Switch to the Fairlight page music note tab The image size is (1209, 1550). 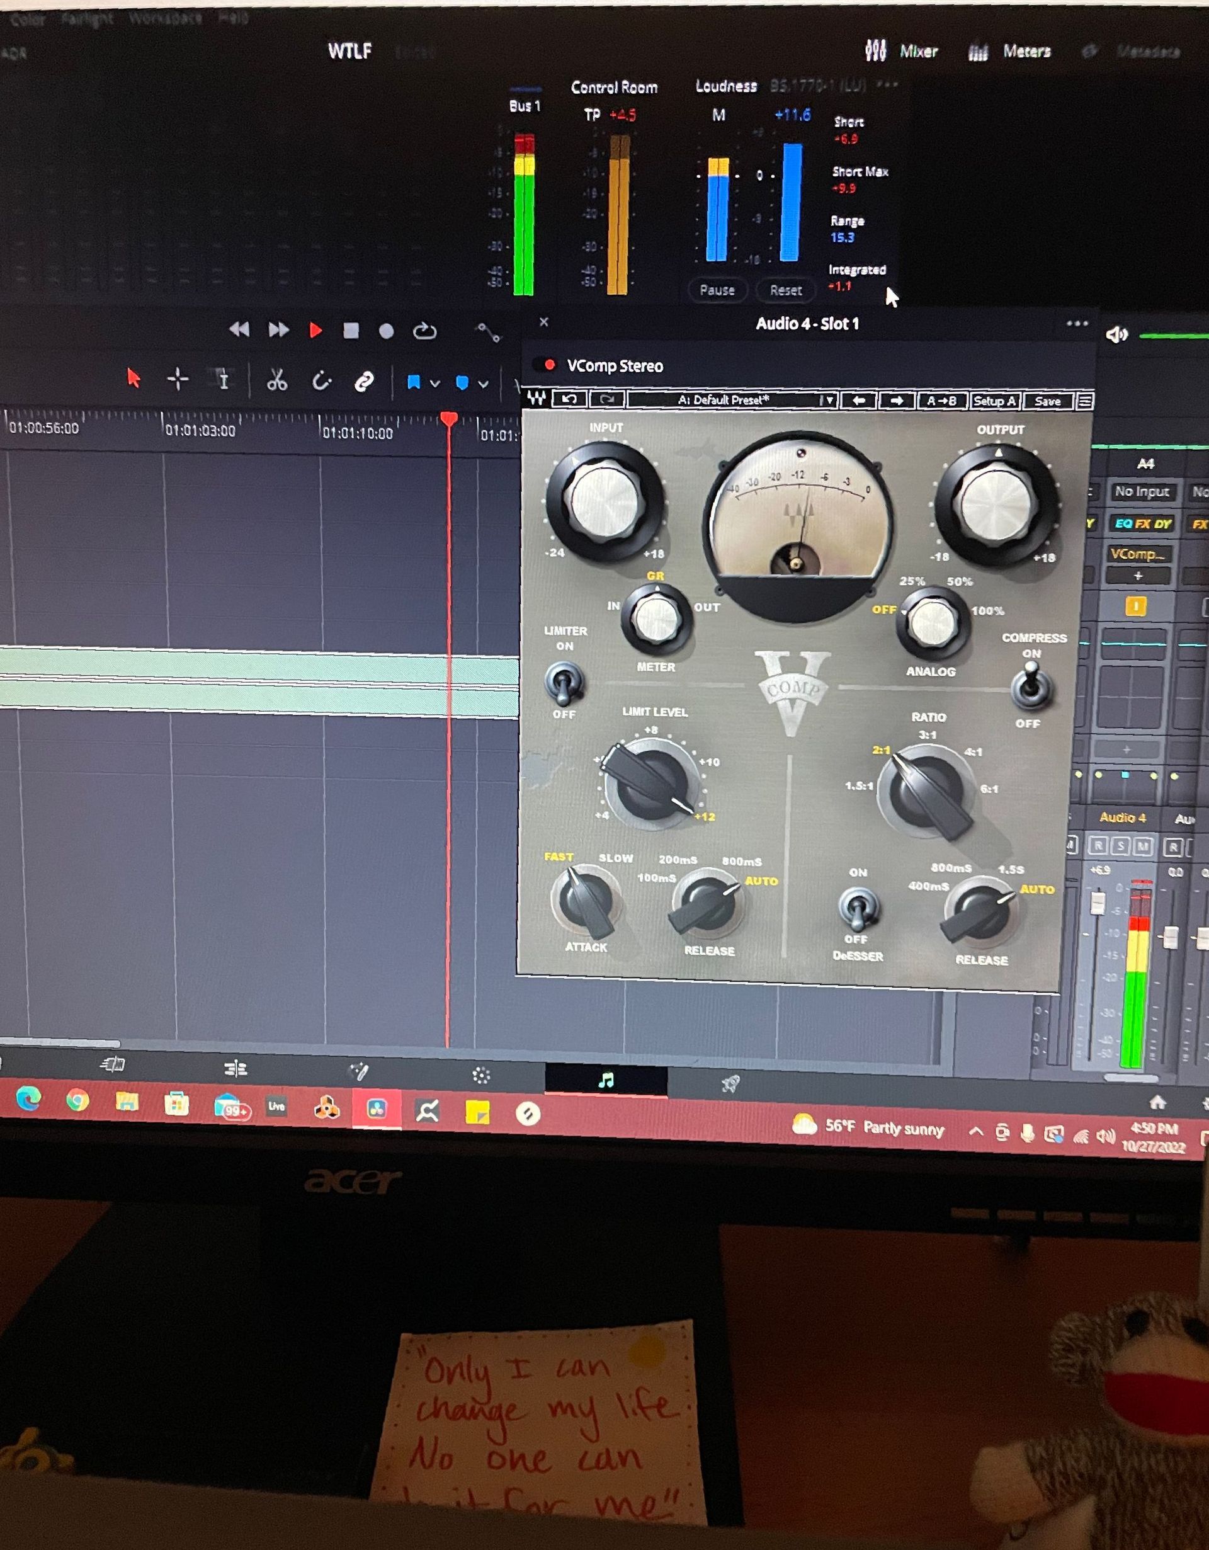pyautogui.click(x=606, y=1080)
